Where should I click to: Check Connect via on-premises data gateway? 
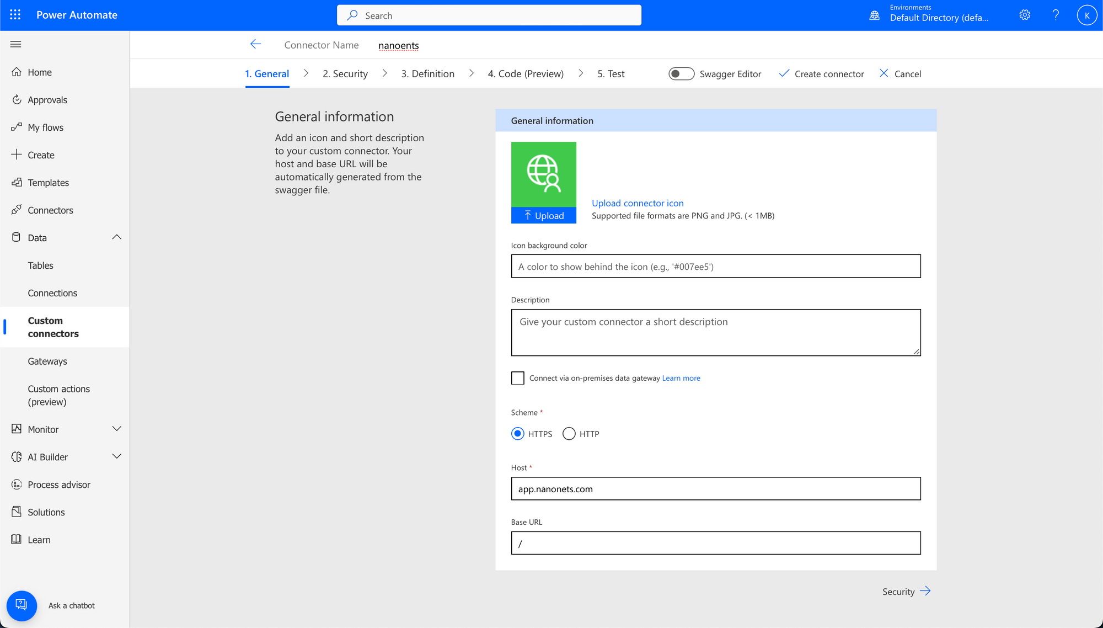[517, 378]
